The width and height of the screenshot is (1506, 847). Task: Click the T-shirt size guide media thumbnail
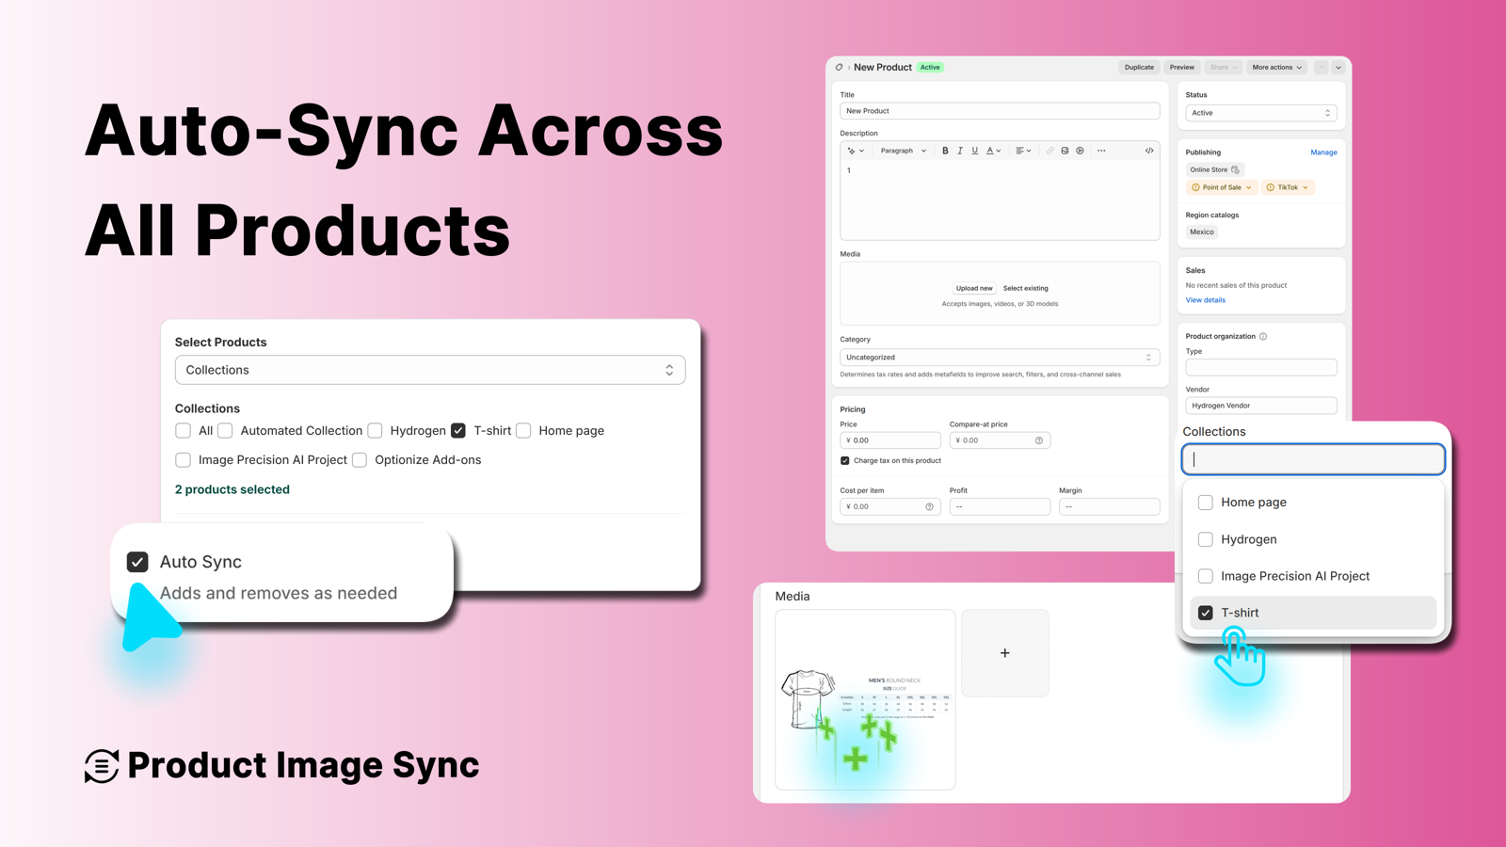coord(865,699)
